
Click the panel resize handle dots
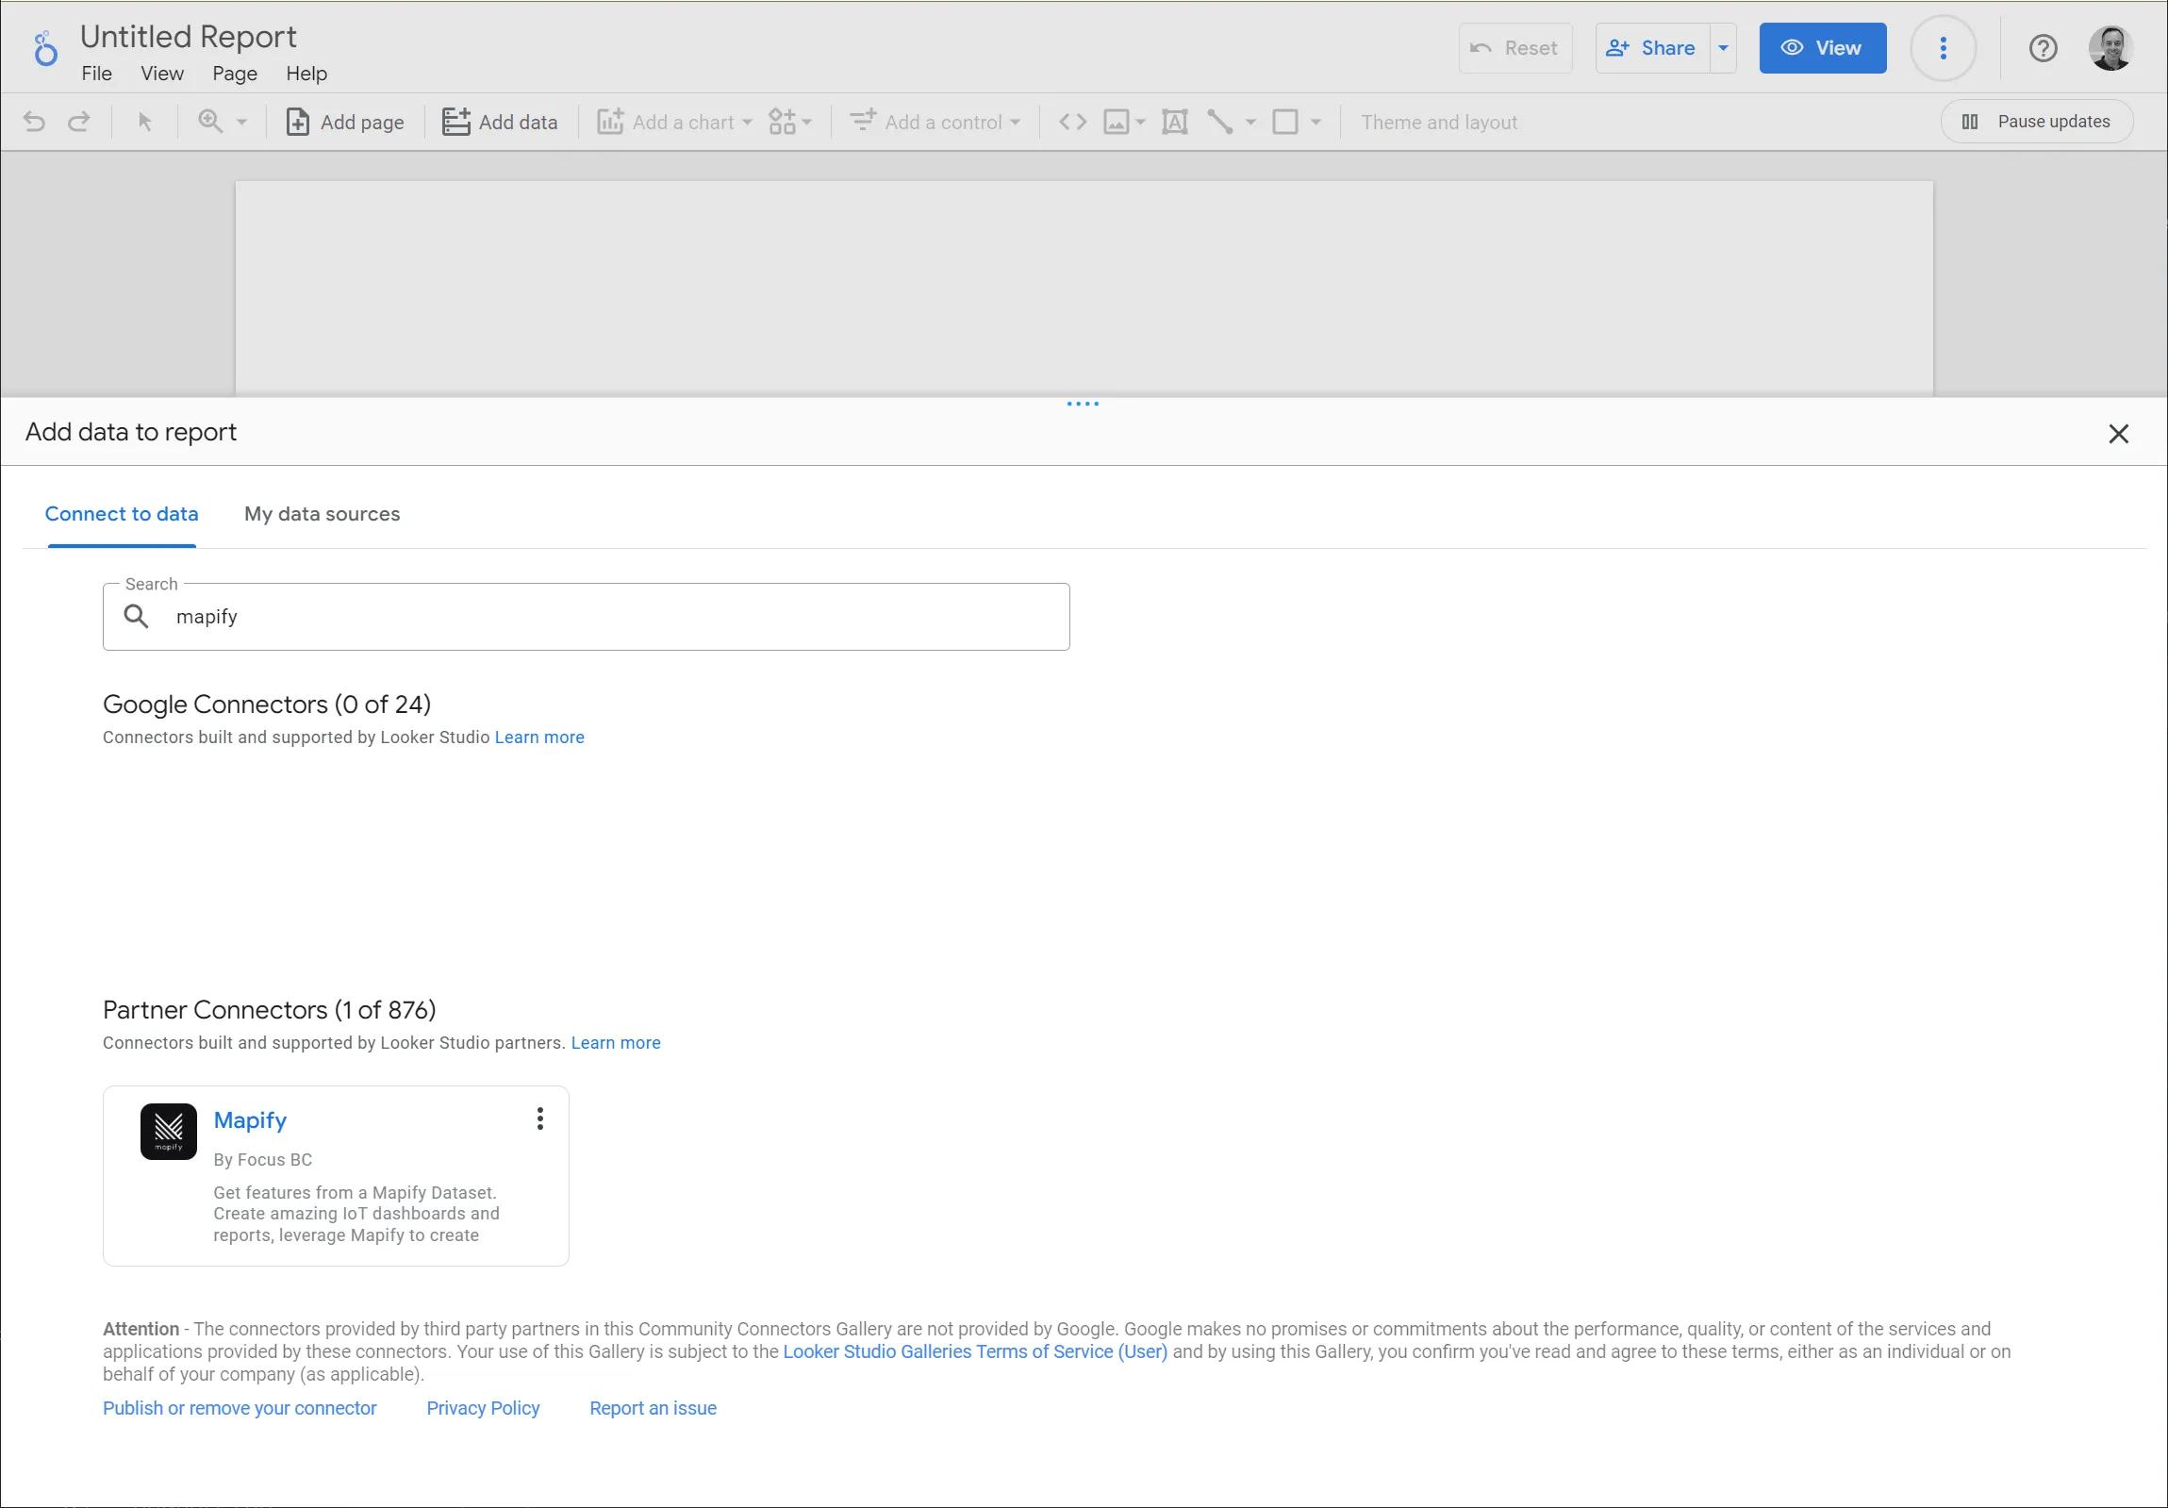pos(1083,405)
